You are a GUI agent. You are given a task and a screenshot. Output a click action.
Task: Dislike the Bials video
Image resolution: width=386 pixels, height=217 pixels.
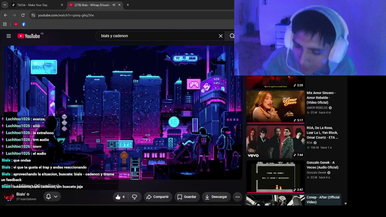click(134, 197)
